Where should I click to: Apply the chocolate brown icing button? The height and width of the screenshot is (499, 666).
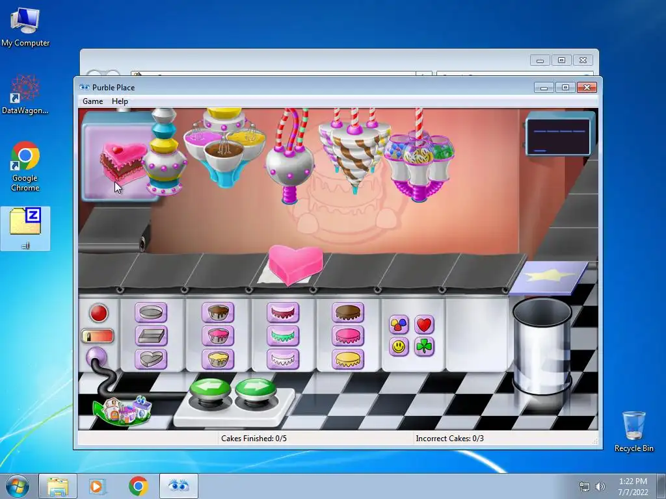[348, 313]
